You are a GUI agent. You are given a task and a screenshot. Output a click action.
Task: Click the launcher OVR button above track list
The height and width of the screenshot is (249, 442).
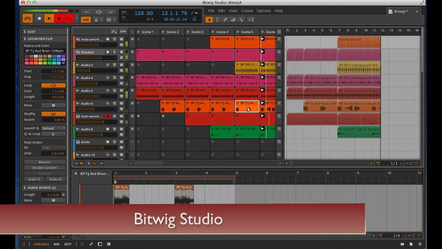(123, 31)
